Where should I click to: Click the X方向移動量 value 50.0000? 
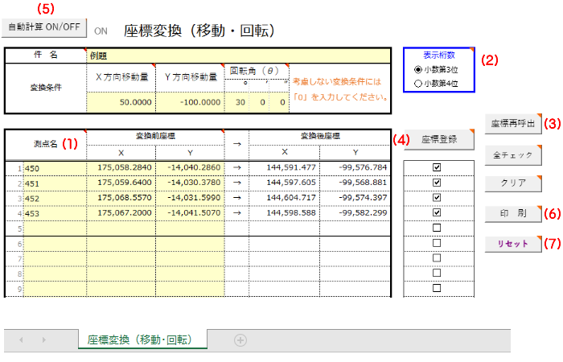(x=121, y=102)
